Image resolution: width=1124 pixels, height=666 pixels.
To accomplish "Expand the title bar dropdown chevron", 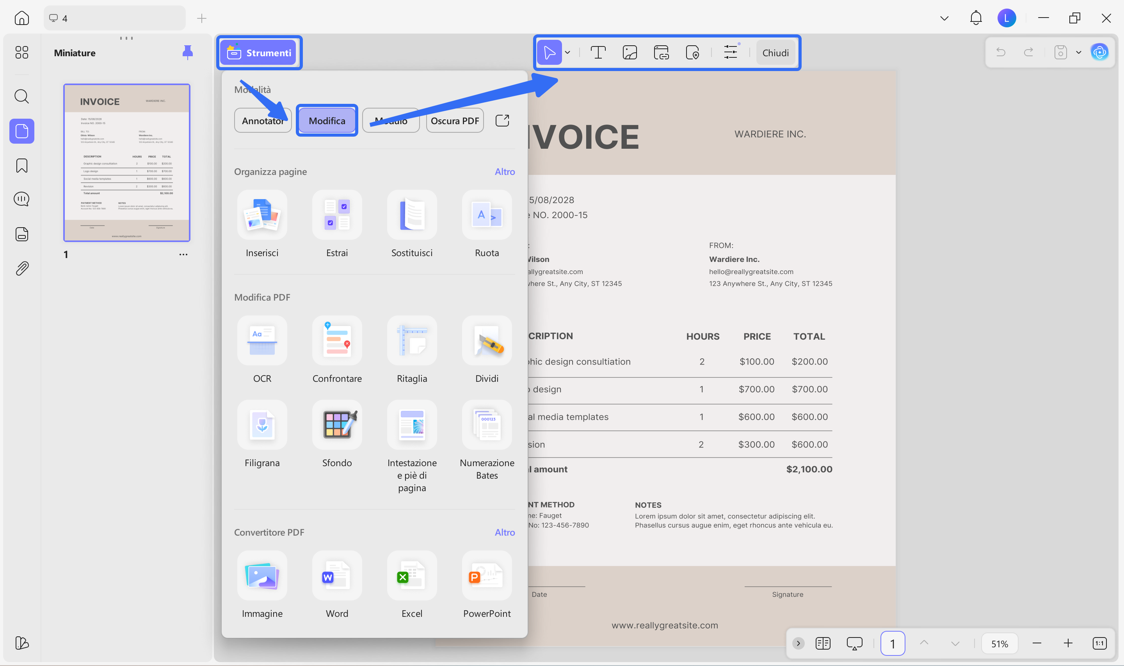I will tap(944, 18).
